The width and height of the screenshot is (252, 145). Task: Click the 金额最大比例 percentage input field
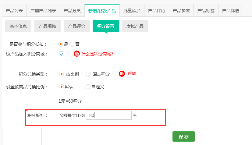pos(108,115)
